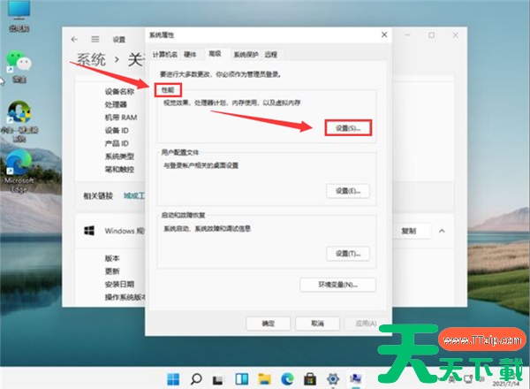Collapse Windows specifications chevron
Image resolution: width=530 pixels, height=389 pixels.
[x=442, y=231]
